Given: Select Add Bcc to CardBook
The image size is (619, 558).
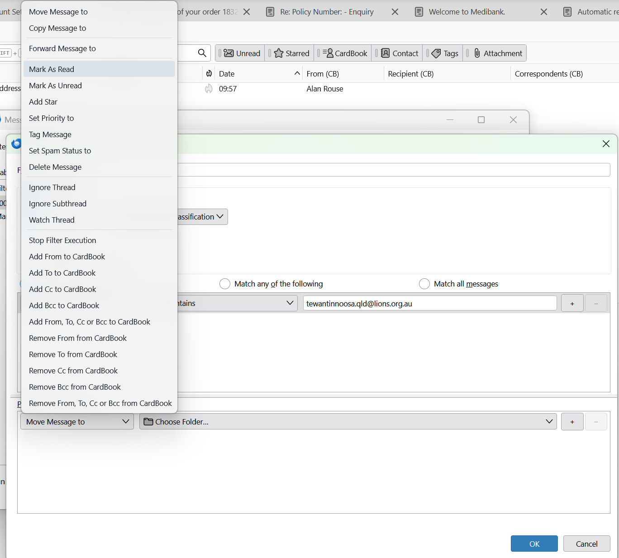Looking at the screenshot, I should (99, 305).
